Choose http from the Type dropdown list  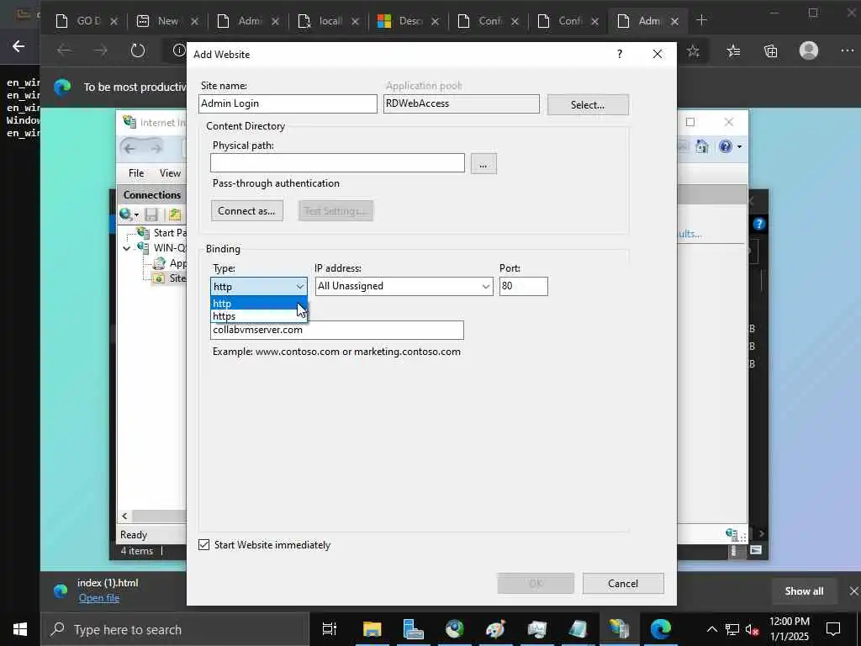(259, 303)
